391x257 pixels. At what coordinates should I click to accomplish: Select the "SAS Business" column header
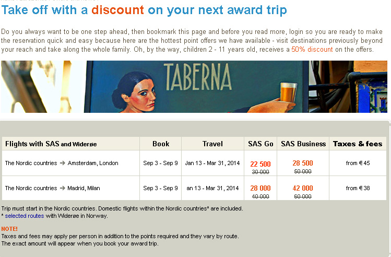click(x=303, y=144)
